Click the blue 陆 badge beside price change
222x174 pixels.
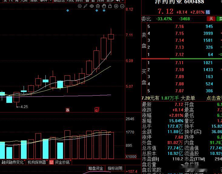(x=208, y=12)
